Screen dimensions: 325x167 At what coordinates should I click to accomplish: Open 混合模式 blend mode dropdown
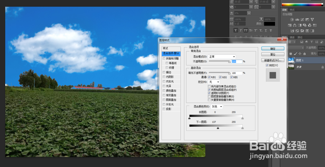click(222, 57)
